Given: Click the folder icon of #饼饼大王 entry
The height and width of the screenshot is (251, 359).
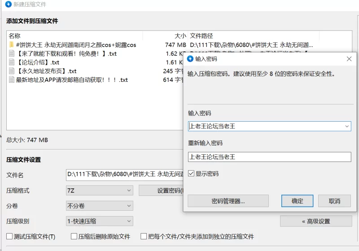Looking at the screenshot, I should pyautogui.click(x=12, y=45).
